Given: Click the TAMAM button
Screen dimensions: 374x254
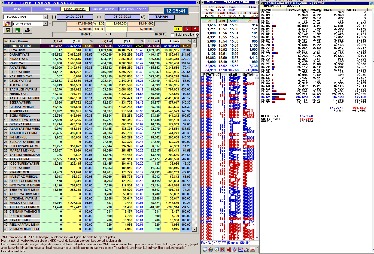Looking at the screenshot, I should (162, 17).
